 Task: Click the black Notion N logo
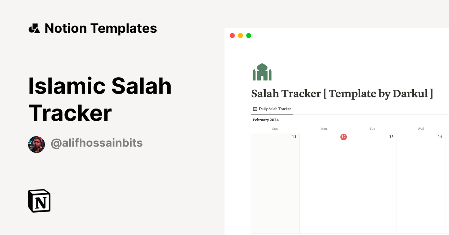tap(39, 201)
